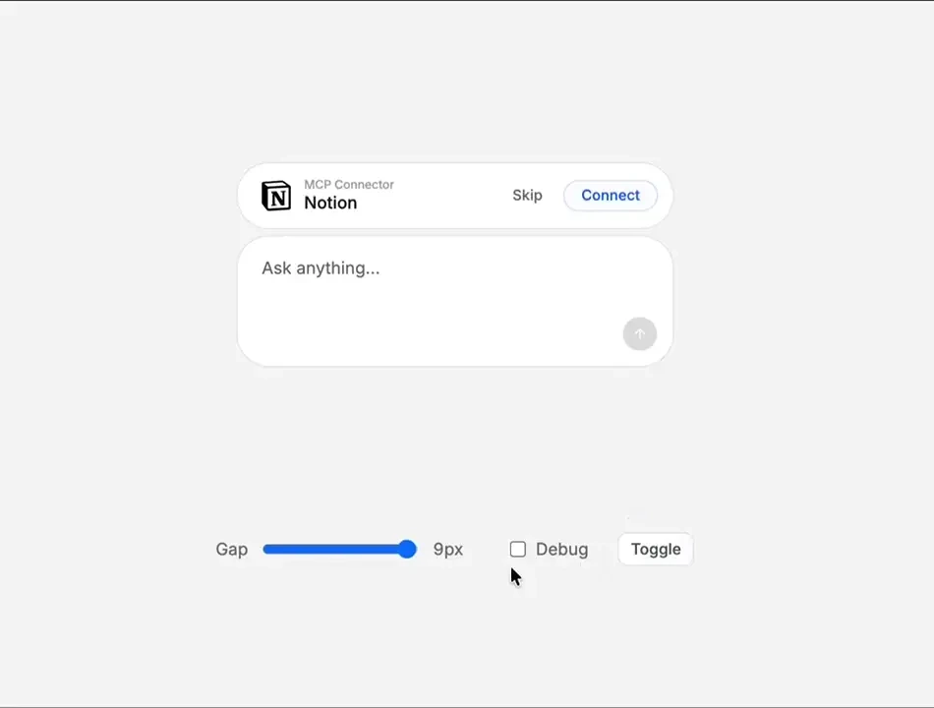Image resolution: width=934 pixels, height=708 pixels.
Task: Click the grey circular submit icon
Action: coord(640,333)
